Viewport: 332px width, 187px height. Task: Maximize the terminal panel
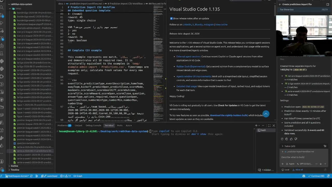(269, 125)
